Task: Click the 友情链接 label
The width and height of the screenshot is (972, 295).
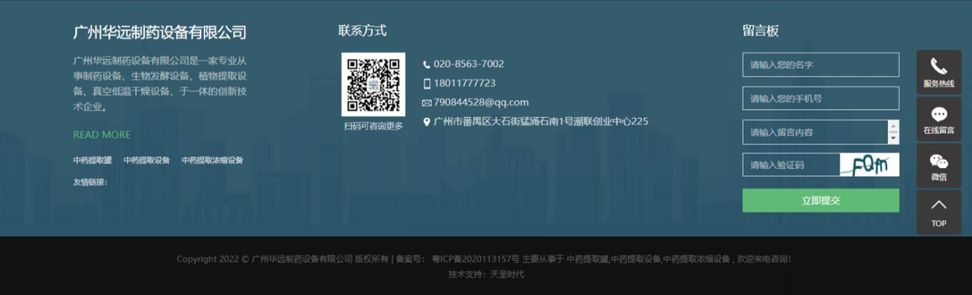Action: coord(90,182)
